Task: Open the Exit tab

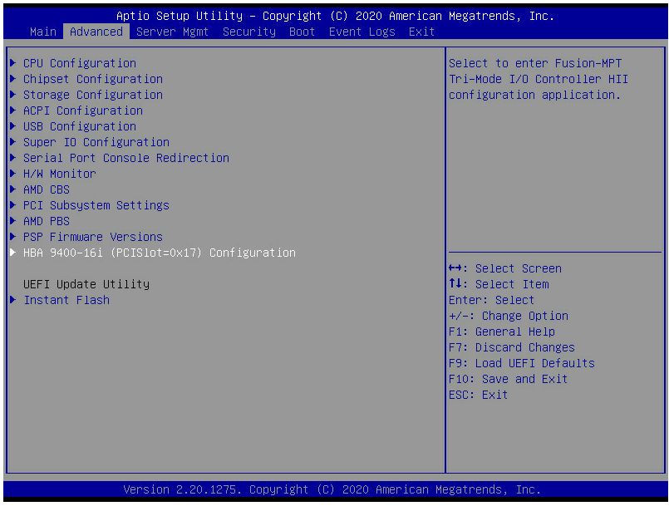Action: pyautogui.click(x=421, y=32)
